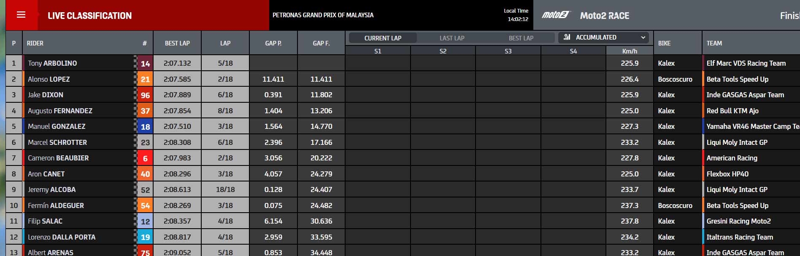
Task: Select rider Lorenzo DALLA PORTA
Action: click(62, 237)
